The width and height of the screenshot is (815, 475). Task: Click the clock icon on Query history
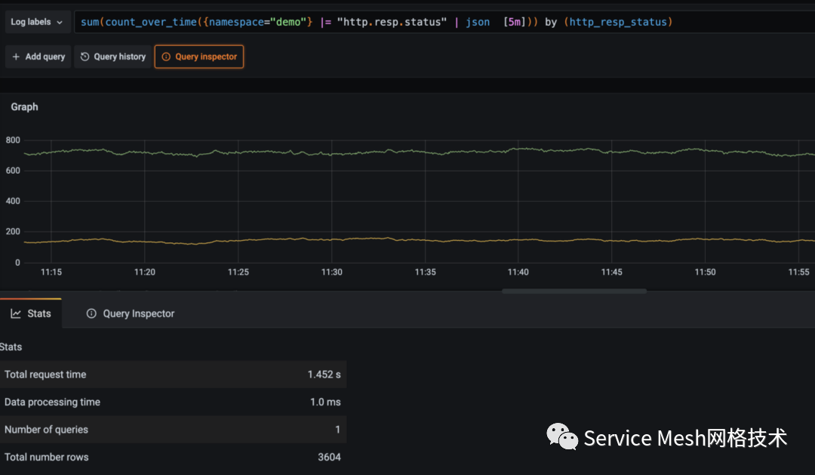coord(85,57)
